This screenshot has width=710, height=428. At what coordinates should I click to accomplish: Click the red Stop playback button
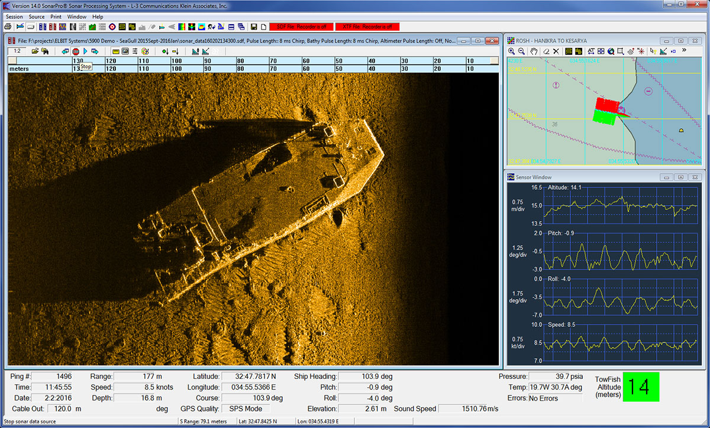point(76,51)
